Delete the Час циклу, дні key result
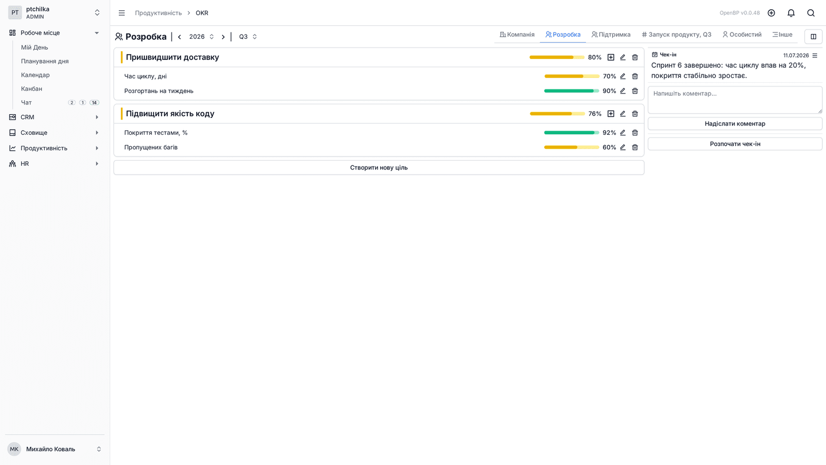Screen dimensions: 826x465 [x=635, y=76]
